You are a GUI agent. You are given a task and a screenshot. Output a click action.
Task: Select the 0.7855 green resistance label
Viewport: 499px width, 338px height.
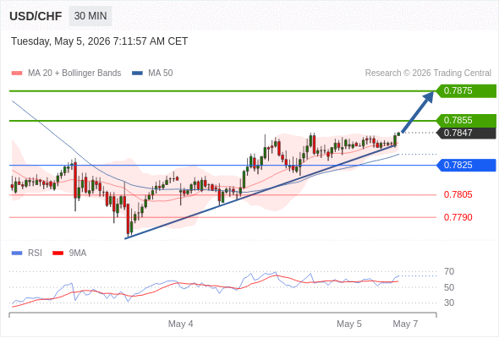(466, 121)
